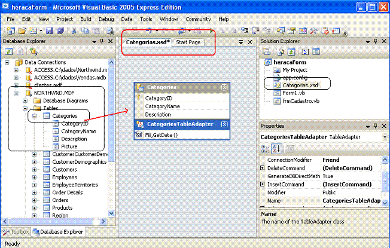Image resolution: width=390 pixels, height=248 pixels.
Task: Click the Open File folder icon
Action: click(x=22, y=31)
